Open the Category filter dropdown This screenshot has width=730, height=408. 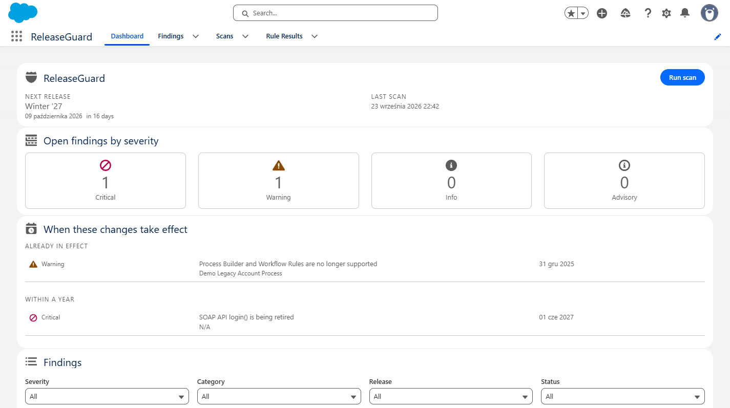click(x=279, y=396)
